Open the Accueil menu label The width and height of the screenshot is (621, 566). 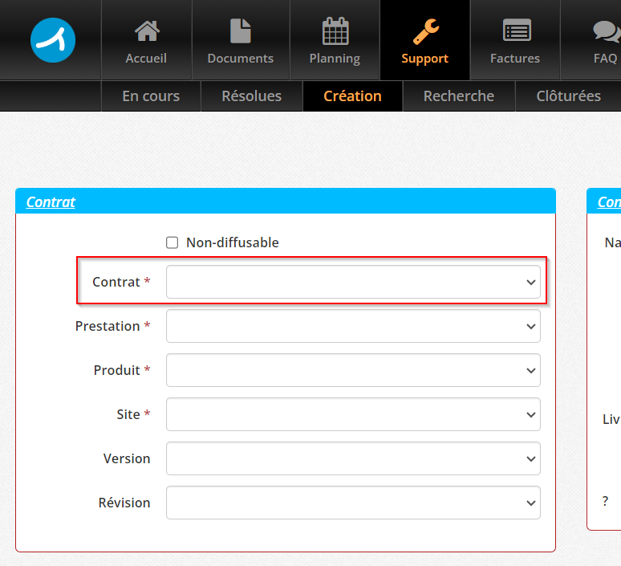(x=146, y=59)
